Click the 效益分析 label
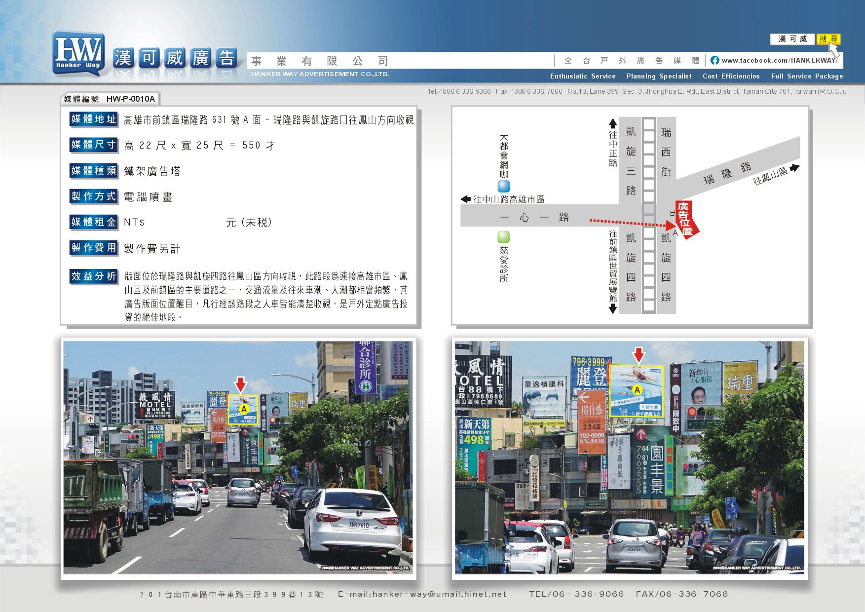 click(x=94, y=276)
